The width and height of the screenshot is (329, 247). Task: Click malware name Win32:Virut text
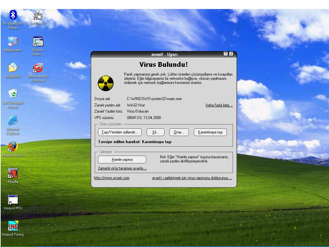(136, 105)
